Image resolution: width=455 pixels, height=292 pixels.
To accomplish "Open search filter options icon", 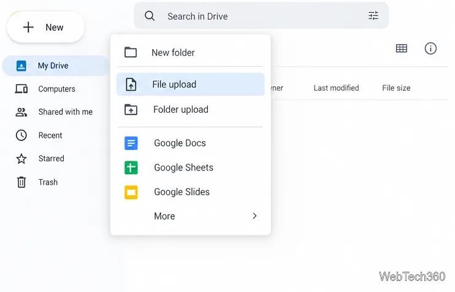I will [373, 16].
